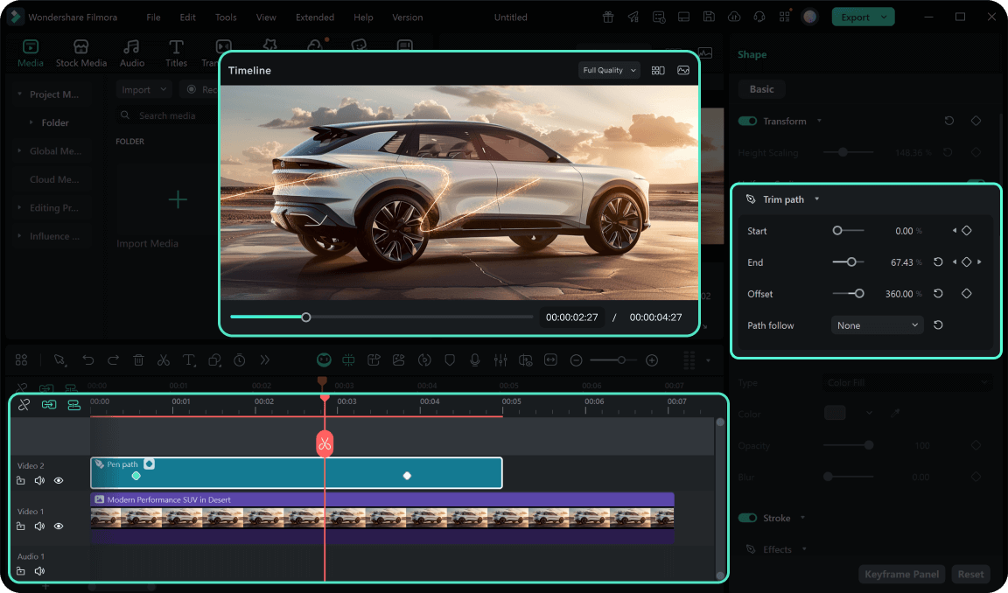The image size is (1008, 593).
Task: Collapse the Trim path section arrow
Action: (x=817, y=199)
